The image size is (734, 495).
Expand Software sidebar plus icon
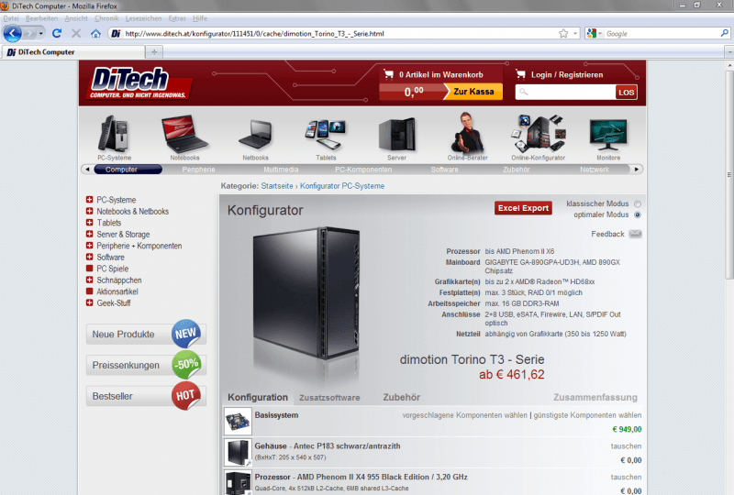[x=89, y=257]
